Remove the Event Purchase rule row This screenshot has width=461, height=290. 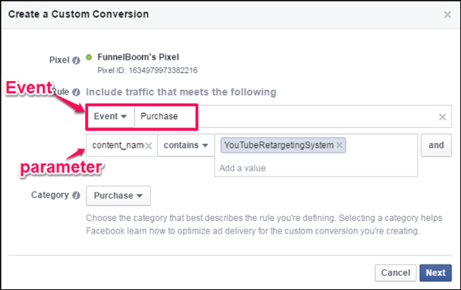pyautogui.click(x=442, y=117)
